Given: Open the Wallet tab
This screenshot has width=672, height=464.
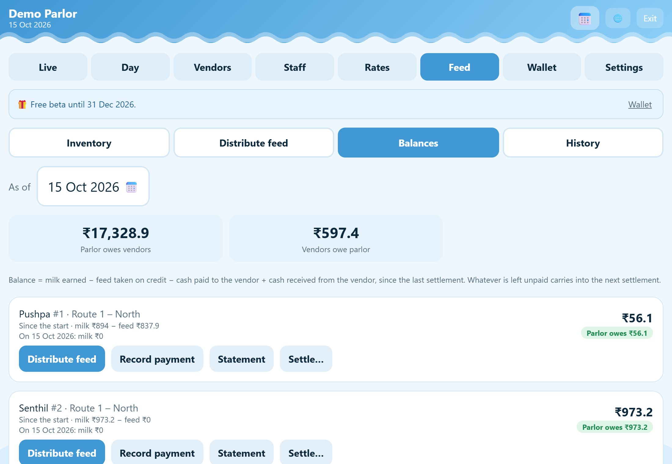Looking at the screenshot, I should (x=542, y=67).
